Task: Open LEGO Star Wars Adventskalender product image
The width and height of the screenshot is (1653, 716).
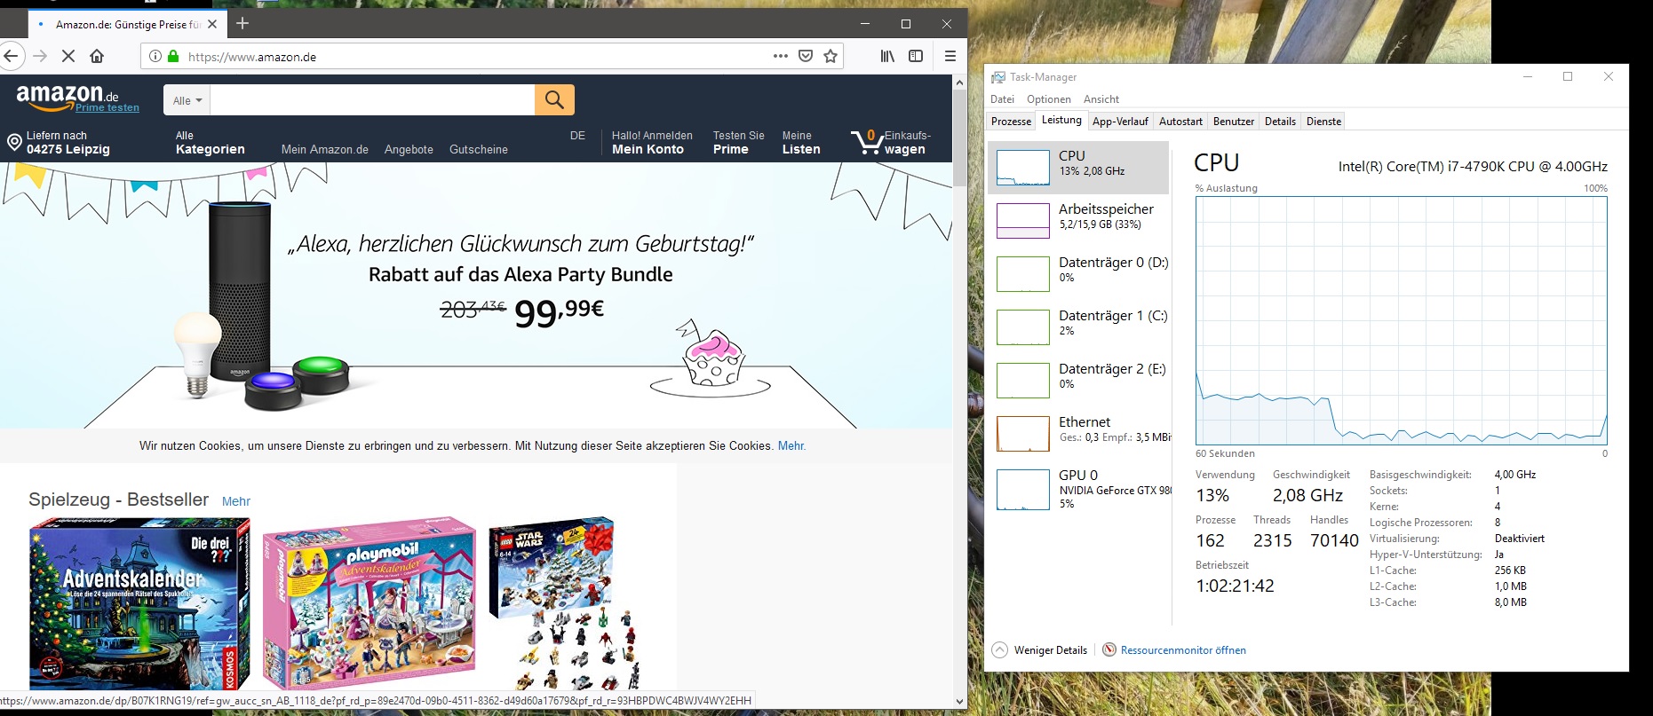Action: [565, 604]
